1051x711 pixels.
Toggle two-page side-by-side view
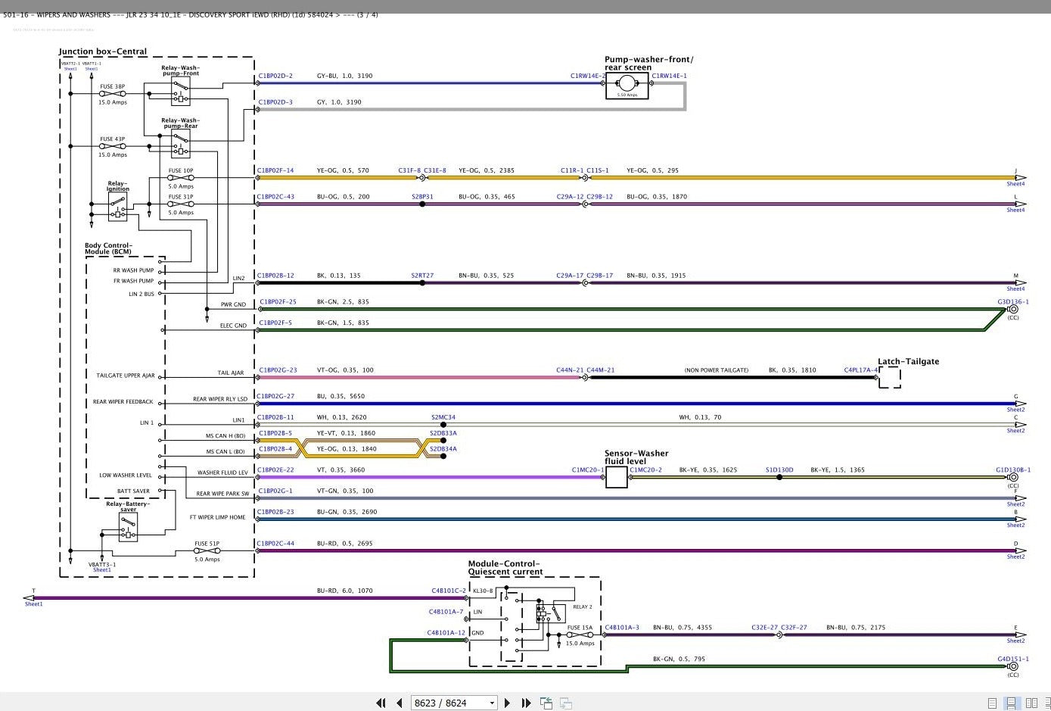1030,703
